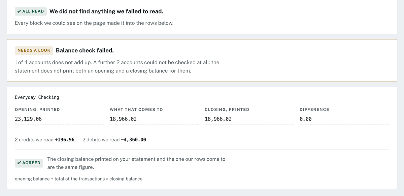This screenshot has height=196, width=404.
Task: Click the AGREED status badge
Action: tap(29, 163)
